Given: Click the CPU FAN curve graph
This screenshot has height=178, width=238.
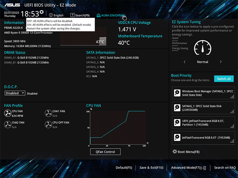Looking at the screenshot, I should tap(118, 128).
